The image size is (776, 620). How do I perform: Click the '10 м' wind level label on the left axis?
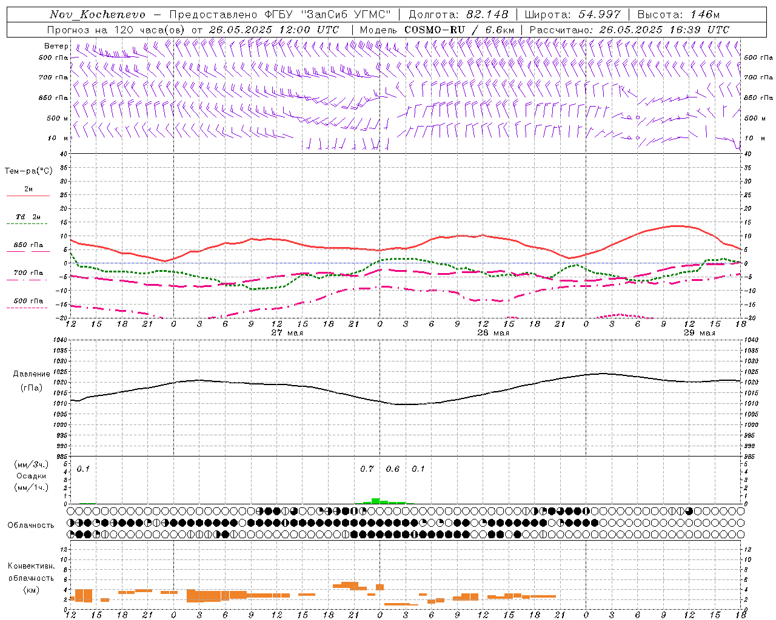coord(58,138)
